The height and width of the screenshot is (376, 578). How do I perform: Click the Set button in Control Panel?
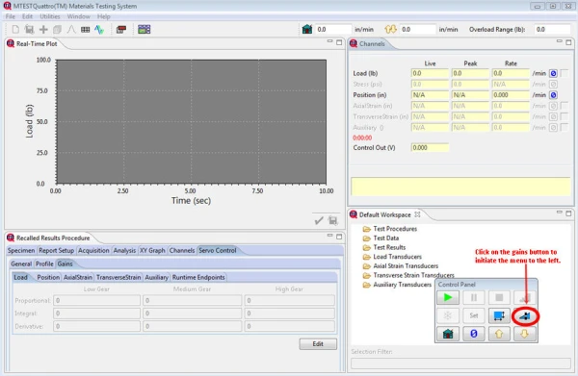pyautogui.click(x=474, y=315)
